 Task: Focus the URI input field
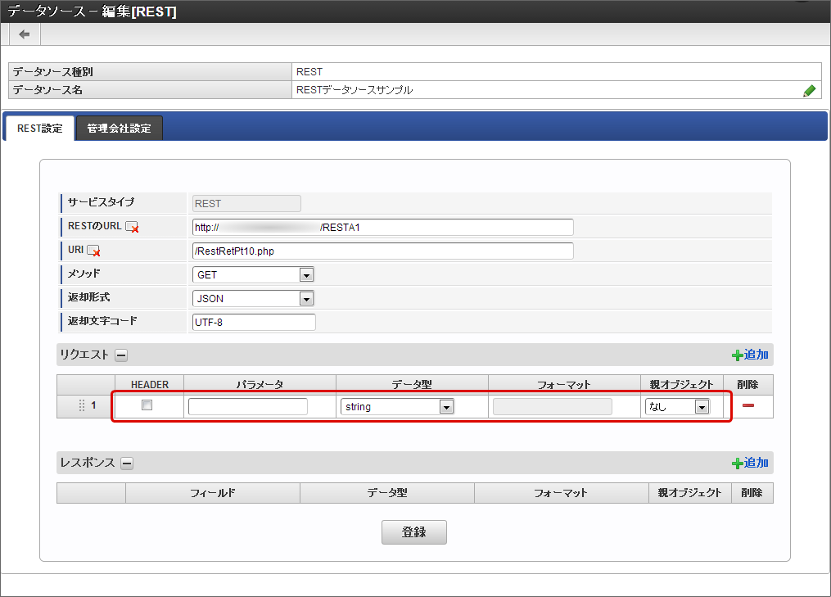[382, 251]
